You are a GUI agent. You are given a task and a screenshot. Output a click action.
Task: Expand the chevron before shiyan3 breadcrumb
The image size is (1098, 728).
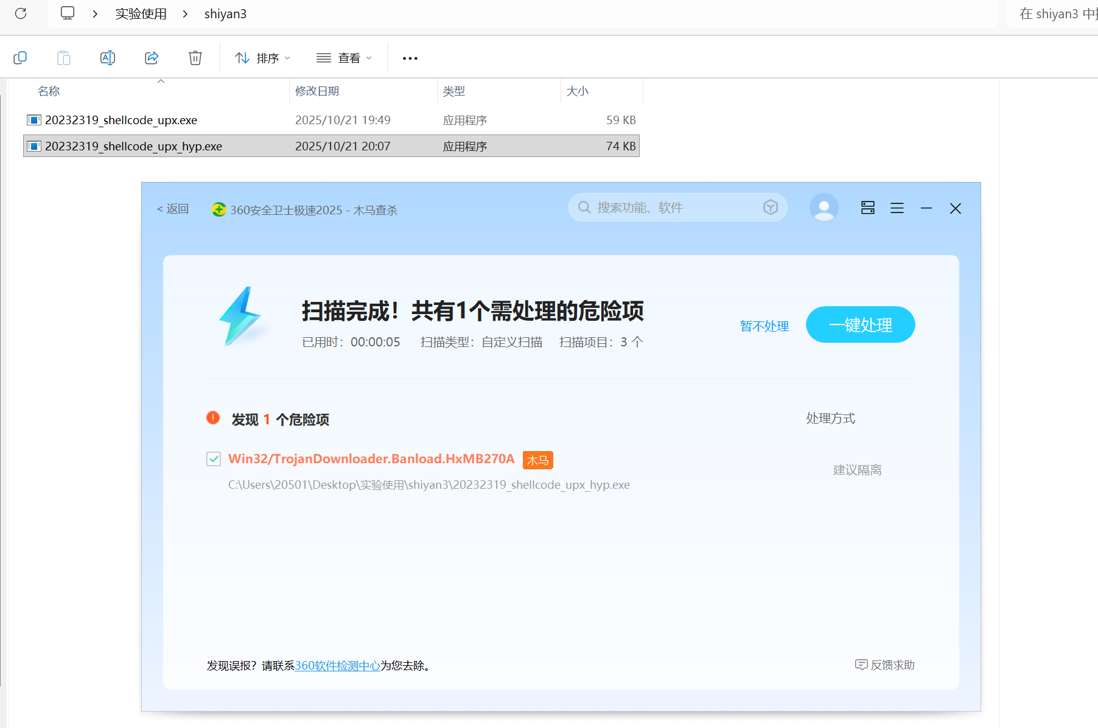(x=185, y=14)
